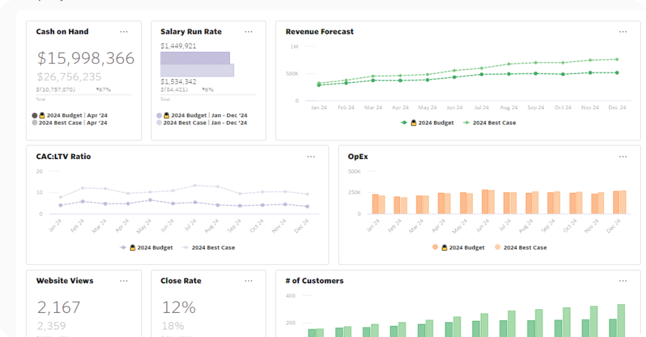Click the lock icon in Revenue Forecast legend
Screen dimensions: 646x337
[413, 123]
